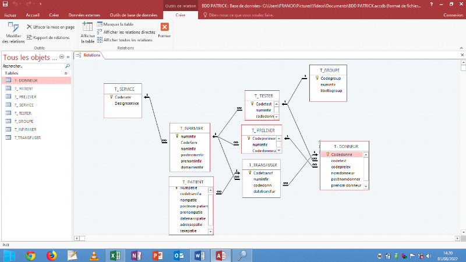The width and height of the screenshot is (466, 262).
Task: Show direct relations with Afficher les relations directes
Action: coord(129,32)
